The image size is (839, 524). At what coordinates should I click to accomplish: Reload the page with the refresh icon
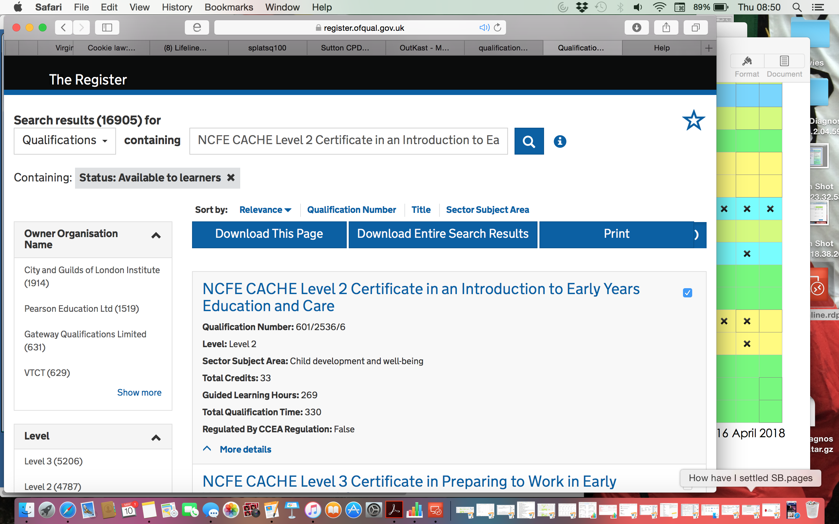(498, 28)
